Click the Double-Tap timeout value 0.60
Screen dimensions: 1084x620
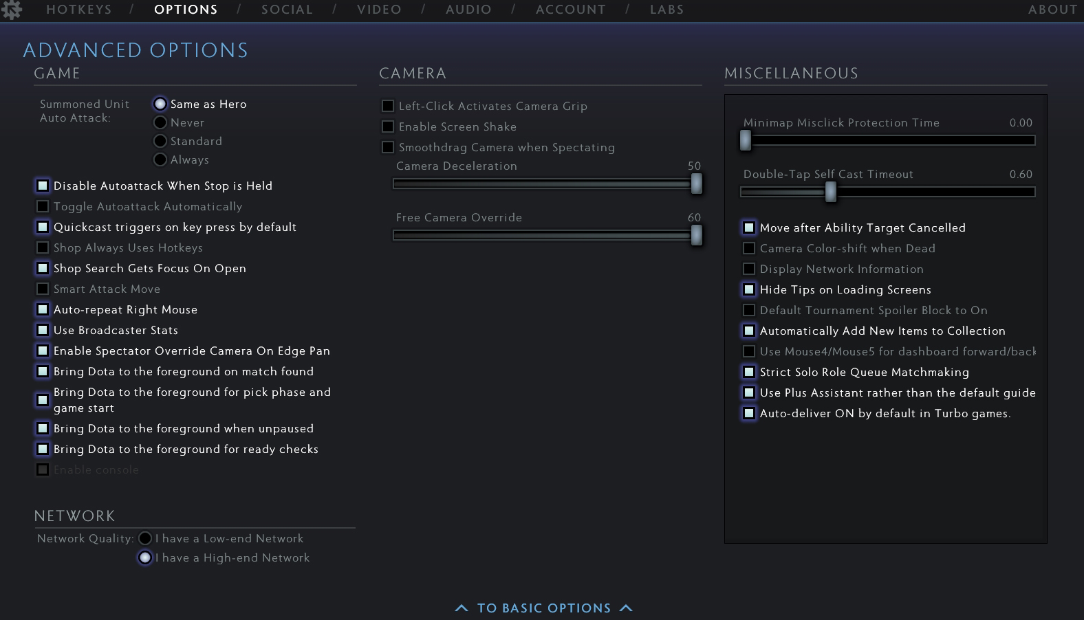point(1021,175)
